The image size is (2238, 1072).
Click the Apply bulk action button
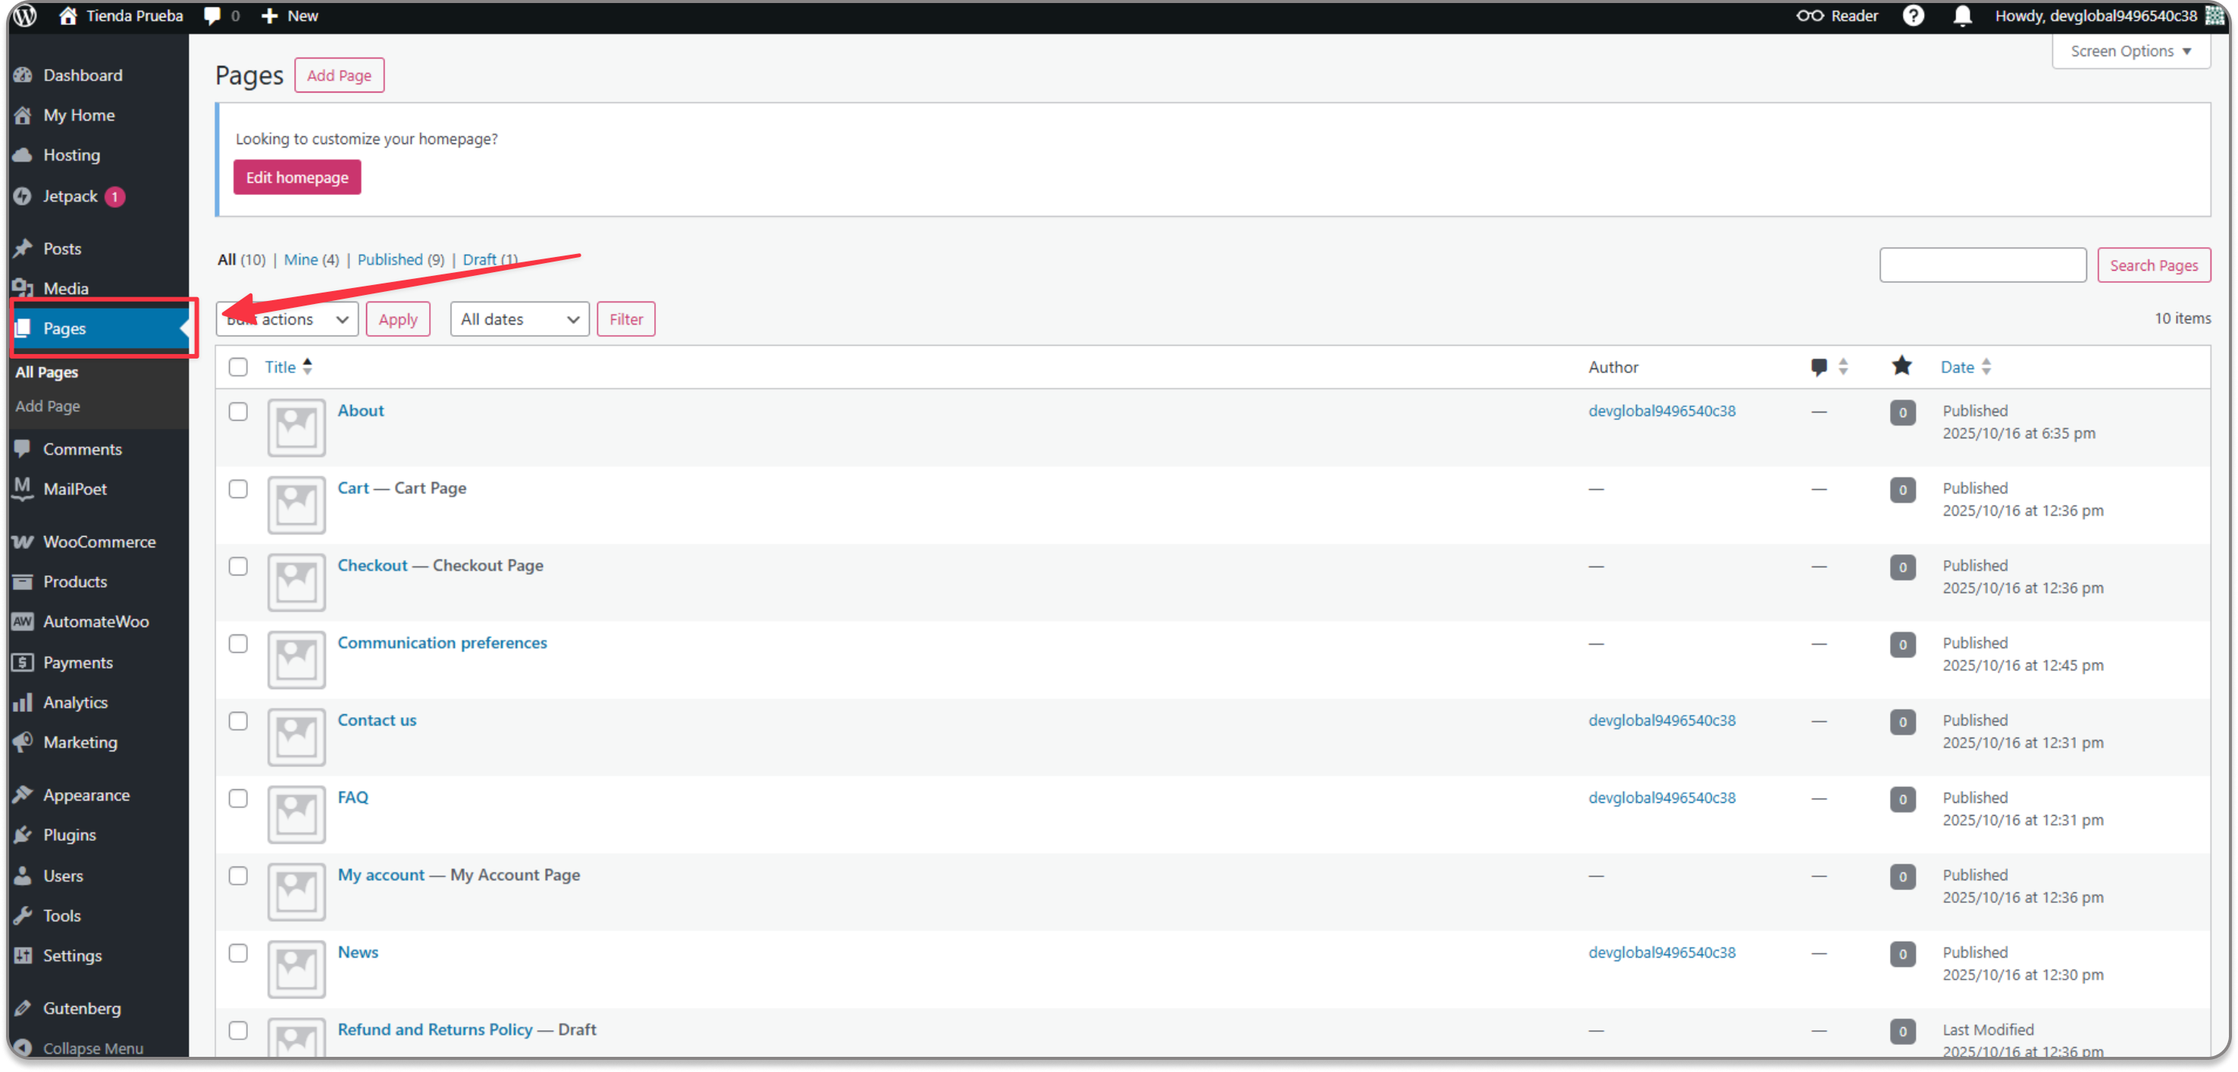click(398, 319)
